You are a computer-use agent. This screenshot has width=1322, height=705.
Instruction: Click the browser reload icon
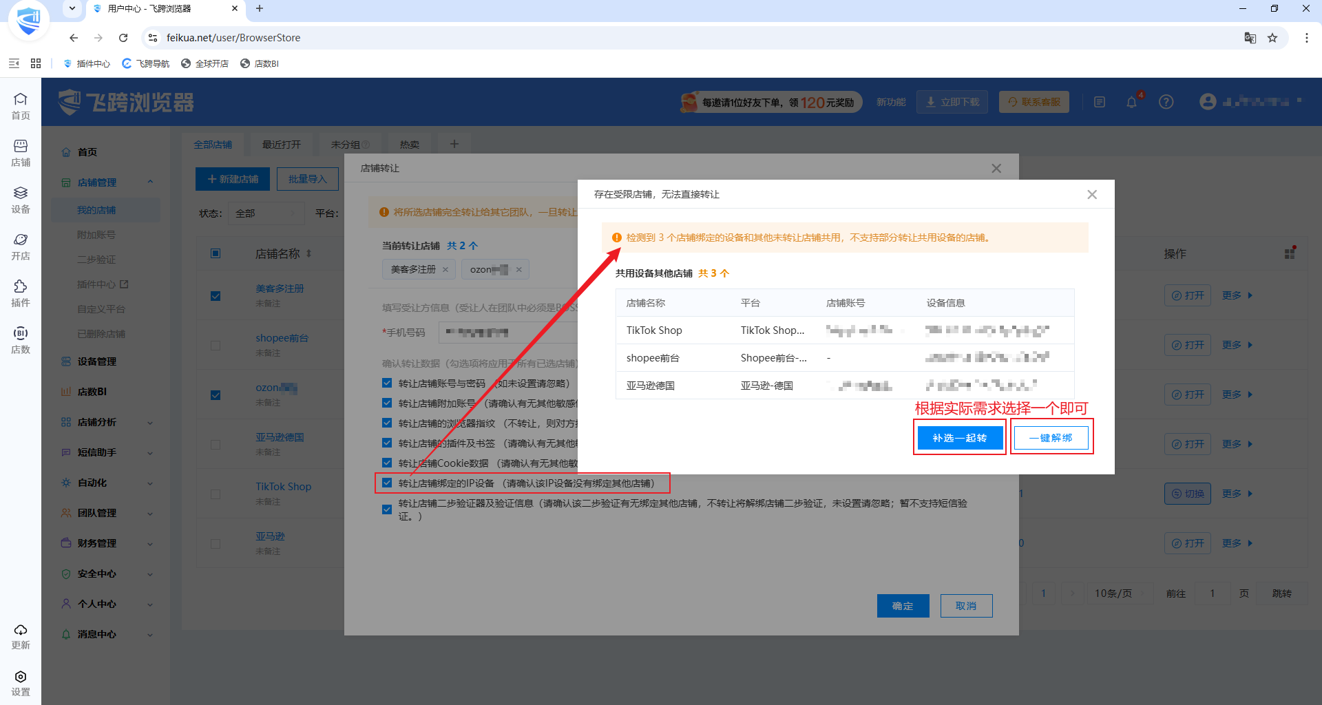coord(123,38)
